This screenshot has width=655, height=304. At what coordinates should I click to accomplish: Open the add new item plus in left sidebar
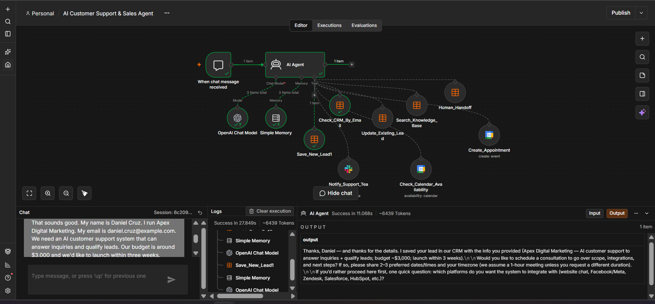tap(8, 9)
